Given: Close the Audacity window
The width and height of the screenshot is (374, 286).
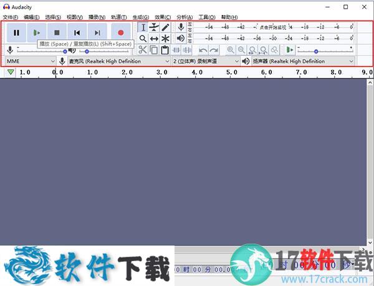Looking at the screenshot, I should (364, 7).
